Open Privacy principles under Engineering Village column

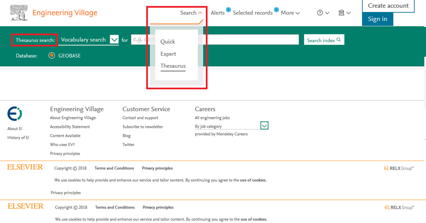click(x=65, y=154)
